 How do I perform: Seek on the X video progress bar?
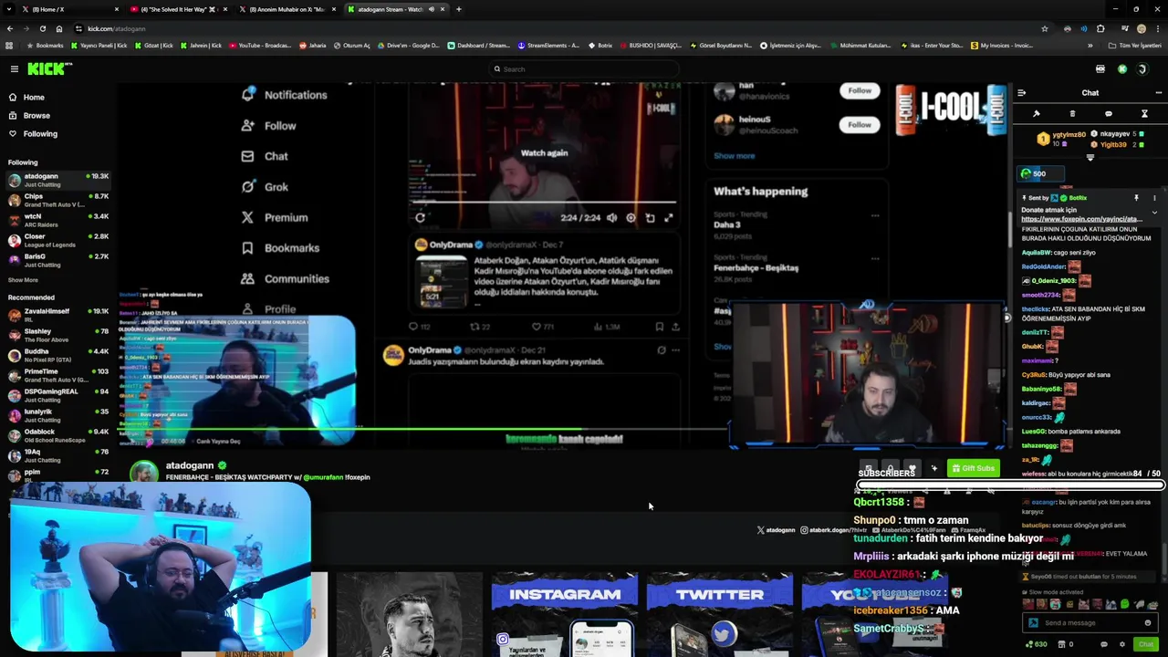pyautogui.click(x=544, y=203)
